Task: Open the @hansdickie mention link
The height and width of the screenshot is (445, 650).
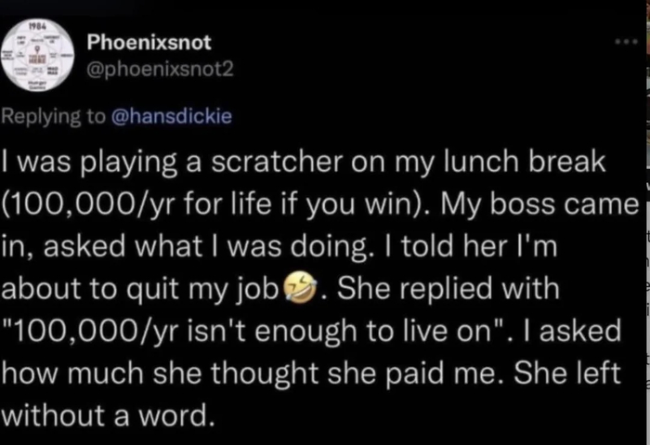Action: tap(171, 116)
